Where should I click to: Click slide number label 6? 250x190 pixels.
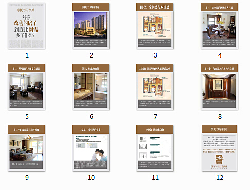91,117
